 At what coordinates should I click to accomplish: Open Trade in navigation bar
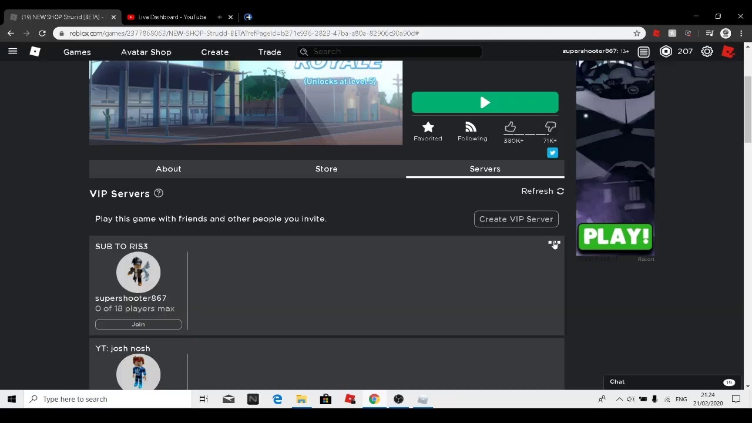pos(270,52)
